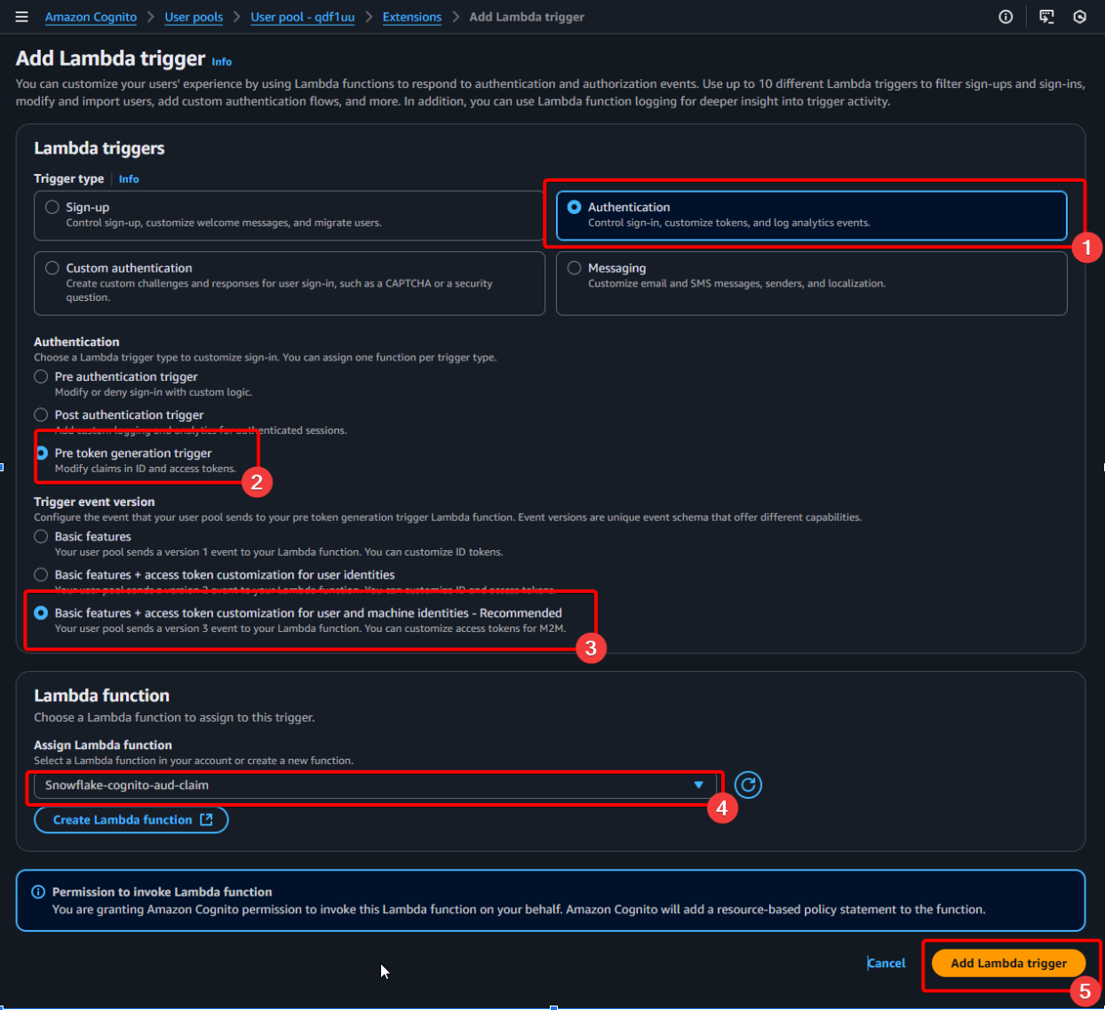Open the Assign Lambda function dropdown

coord(373,785)
